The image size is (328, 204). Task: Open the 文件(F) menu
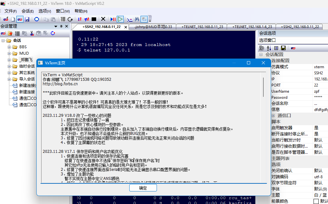pyautogui.click(x=11, y=11)
